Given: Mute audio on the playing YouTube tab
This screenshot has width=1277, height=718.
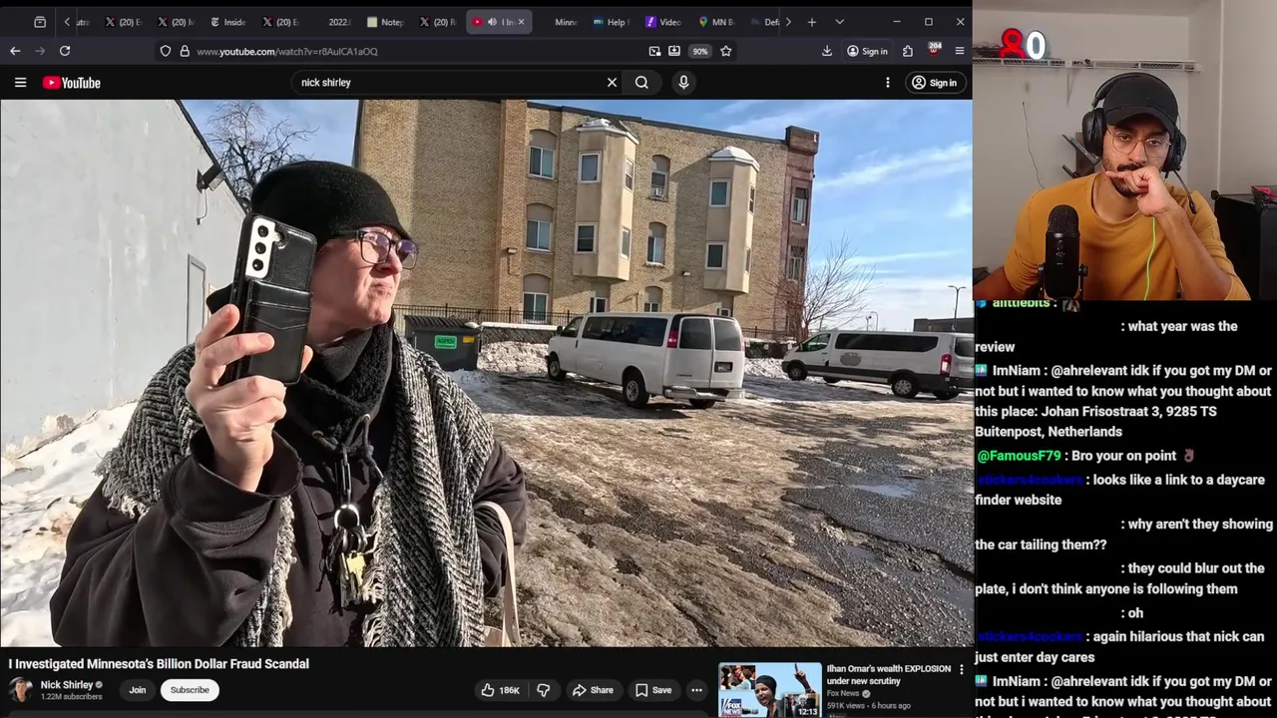Looking at the screenshot, I should click(x=492, y=22).
